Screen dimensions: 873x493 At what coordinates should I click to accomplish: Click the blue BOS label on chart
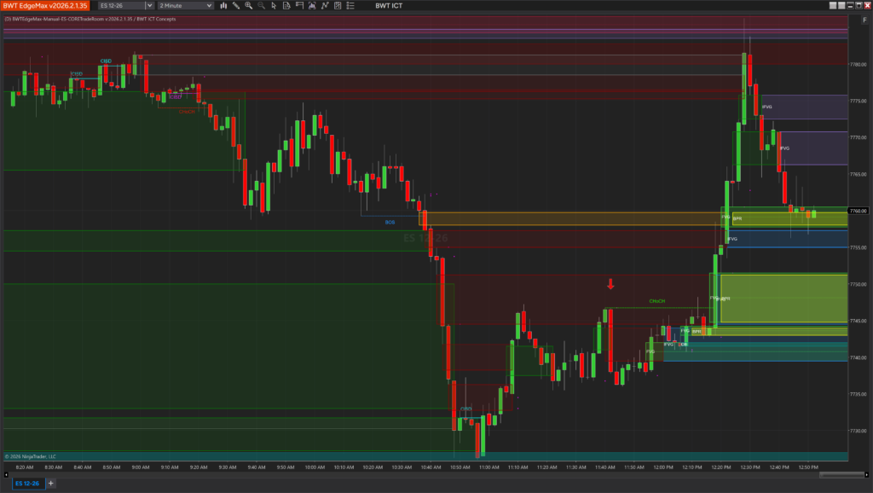coord(390,223)
